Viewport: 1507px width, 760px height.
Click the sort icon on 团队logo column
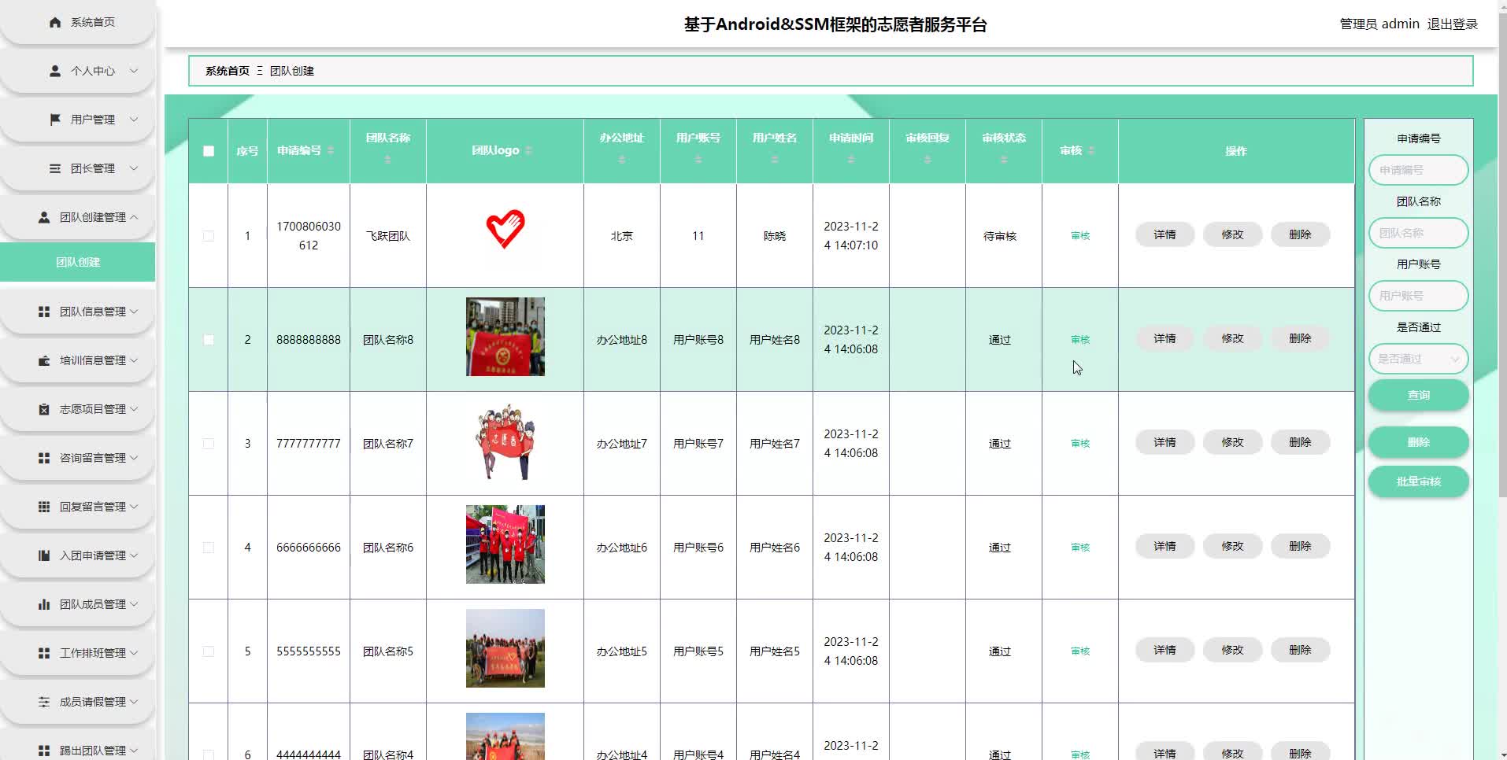[x=528, y=150]
